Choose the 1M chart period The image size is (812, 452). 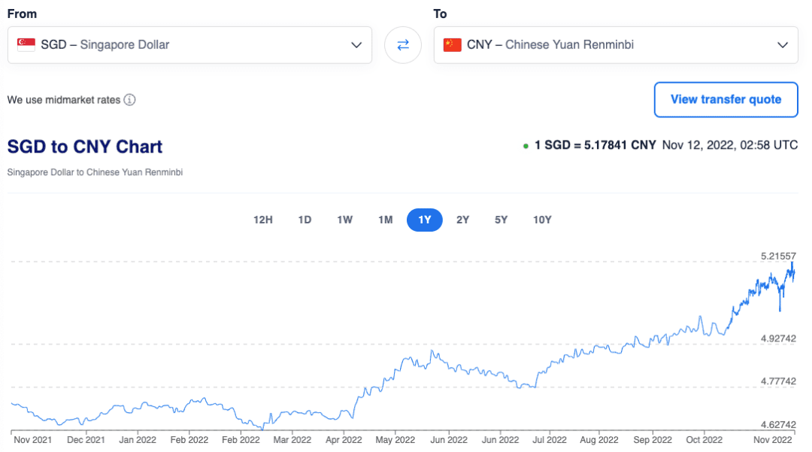tap(386, 220)
